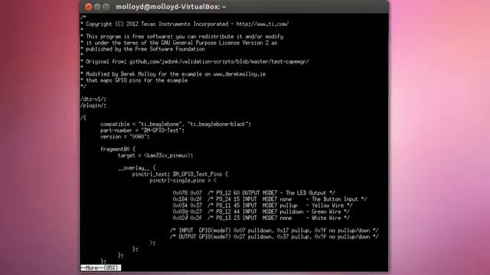Image resolution: width=490 pixels, height=275 pixels.
Task: Click the http://www.ti.com/ URL text
Action: point(262,24)
